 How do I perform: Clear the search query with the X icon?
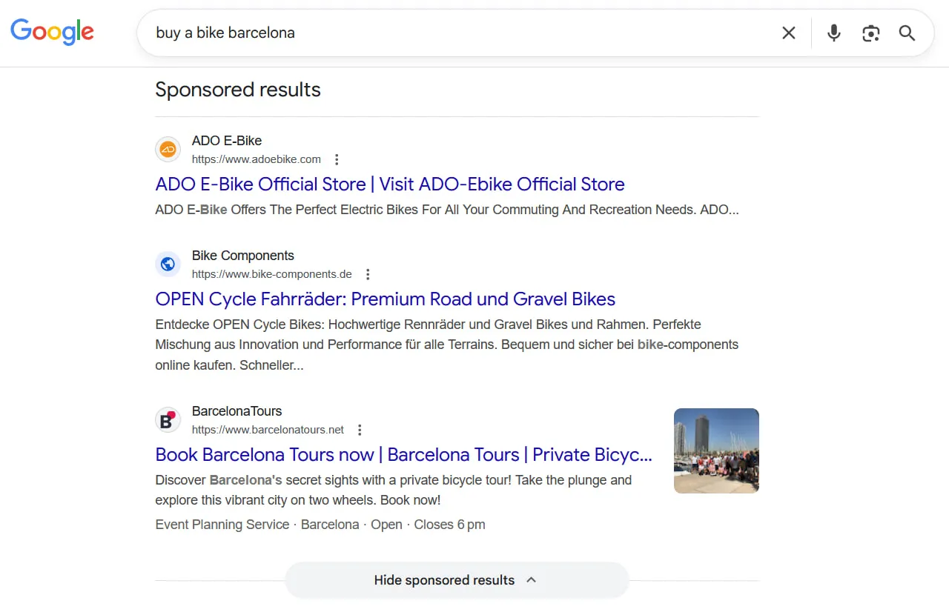coord(788,33)
